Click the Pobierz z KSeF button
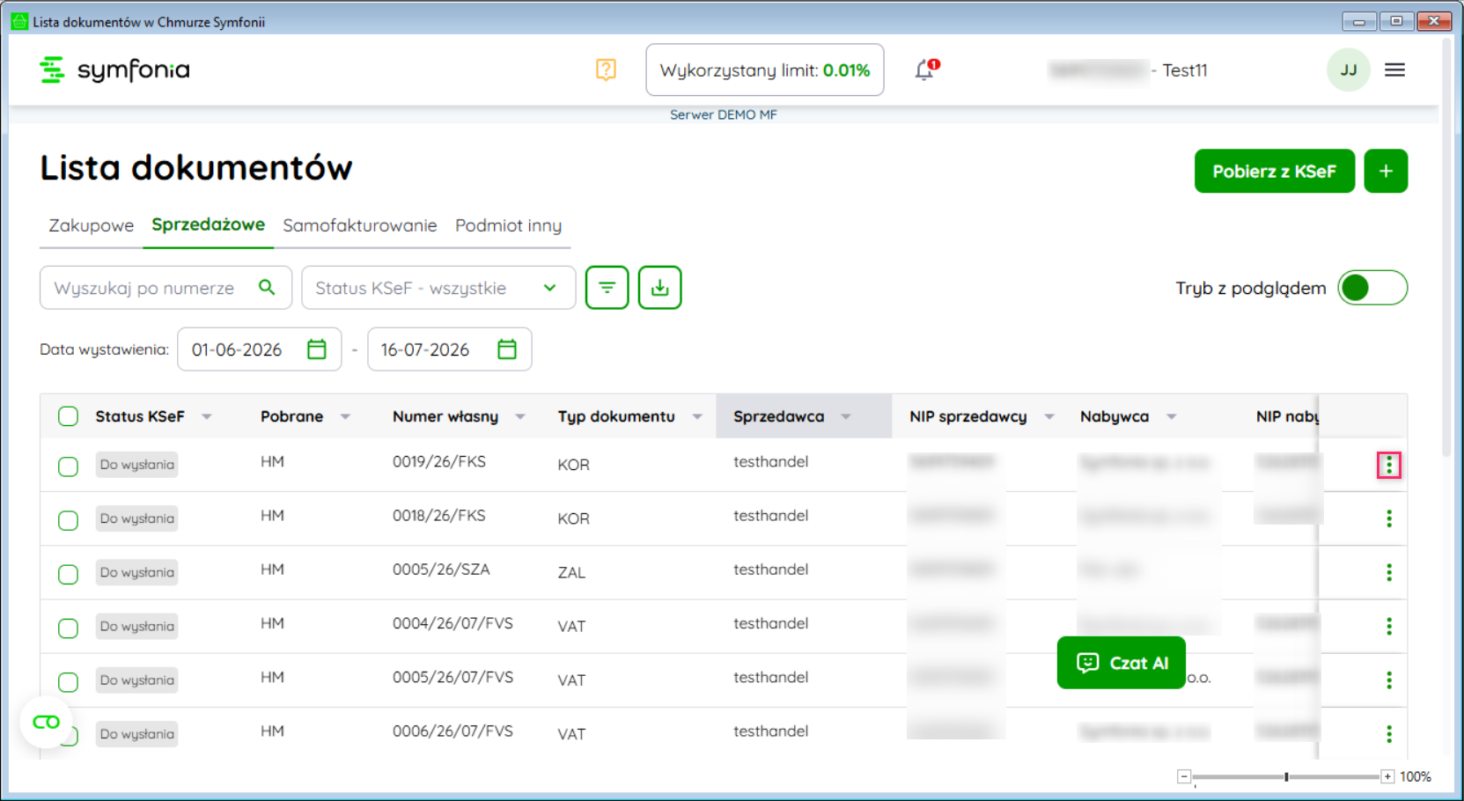Viewport: 1464px width, 801px height. [1274, 171]
